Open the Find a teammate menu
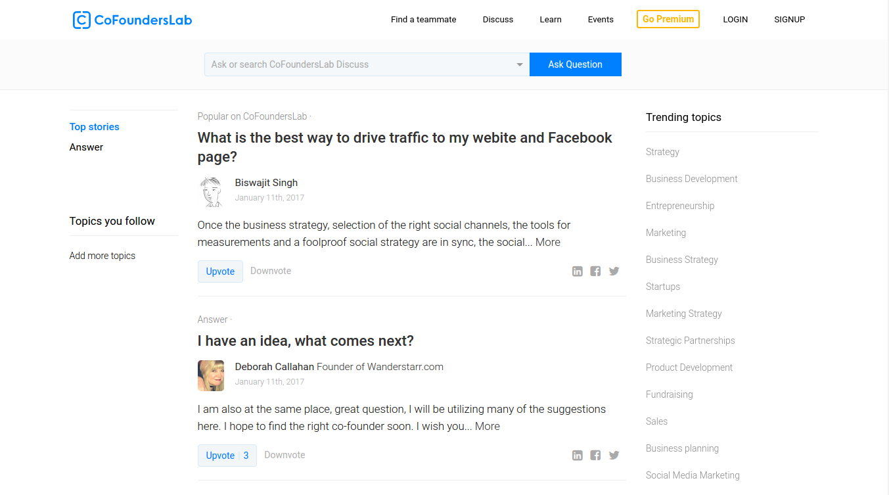 [x=423, y=20]
